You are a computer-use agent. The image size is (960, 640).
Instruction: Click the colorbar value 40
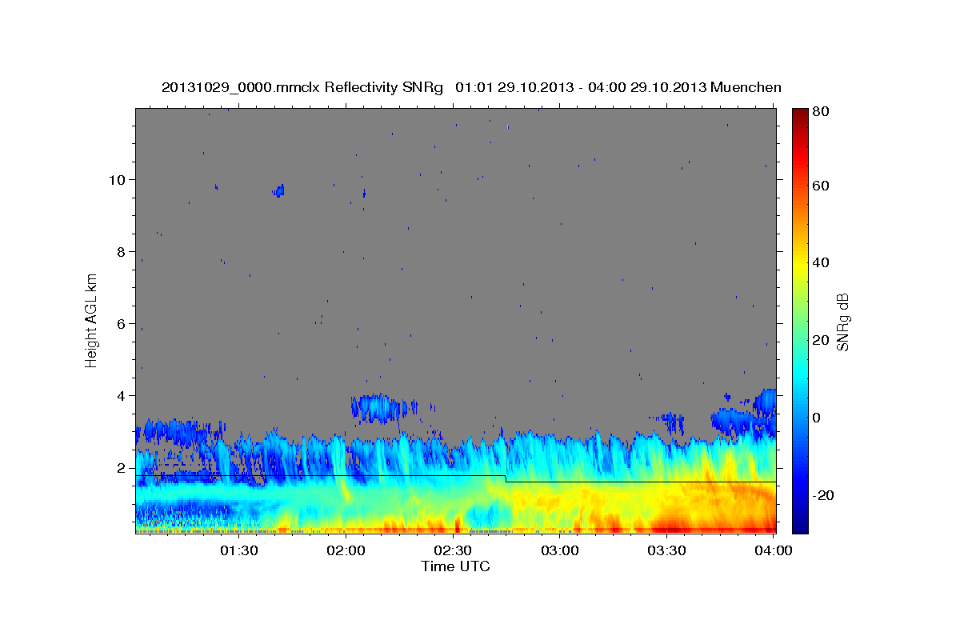tap(820, 262)
